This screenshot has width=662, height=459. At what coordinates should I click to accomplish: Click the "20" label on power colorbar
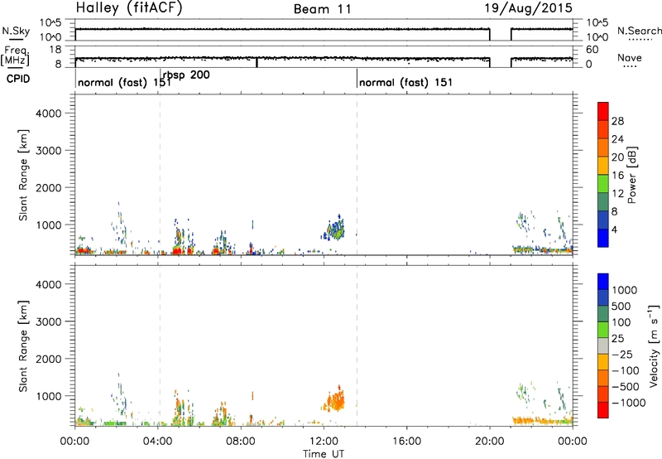[617, 157]
